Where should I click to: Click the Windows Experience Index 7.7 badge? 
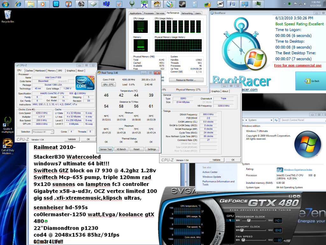[280, 170]
